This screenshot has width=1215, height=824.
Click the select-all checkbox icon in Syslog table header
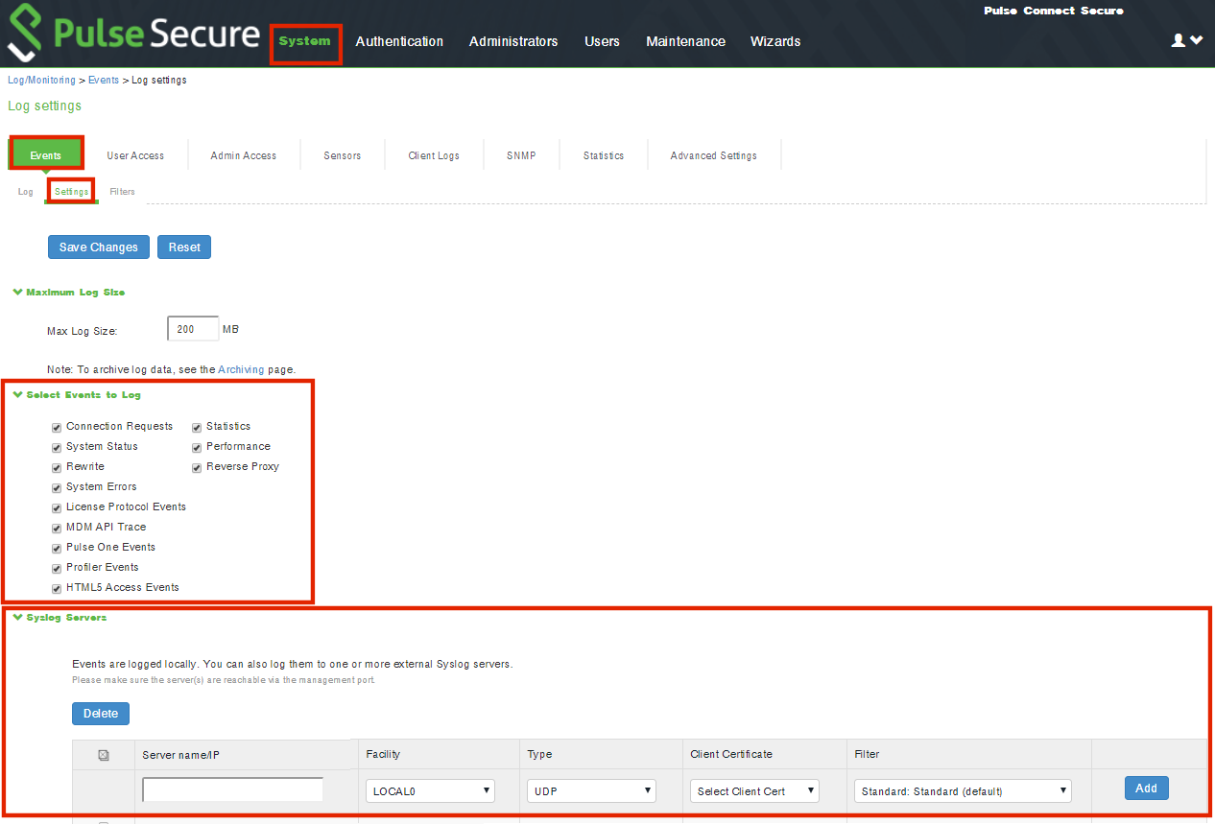click(104, 755)
